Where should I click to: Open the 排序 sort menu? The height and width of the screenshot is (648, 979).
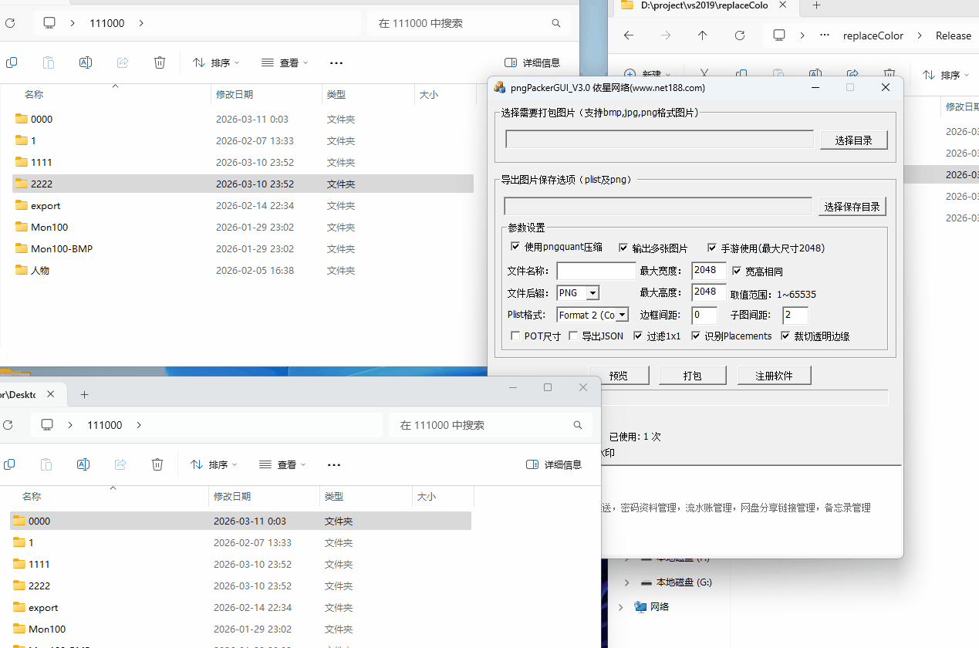215,62
